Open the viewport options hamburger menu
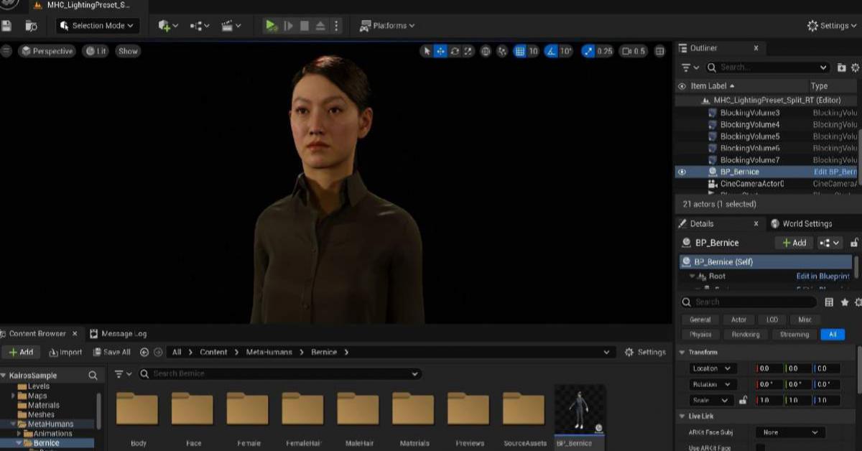Image resolution: width=862 pixels, height=451 pixels. [6, 51]
